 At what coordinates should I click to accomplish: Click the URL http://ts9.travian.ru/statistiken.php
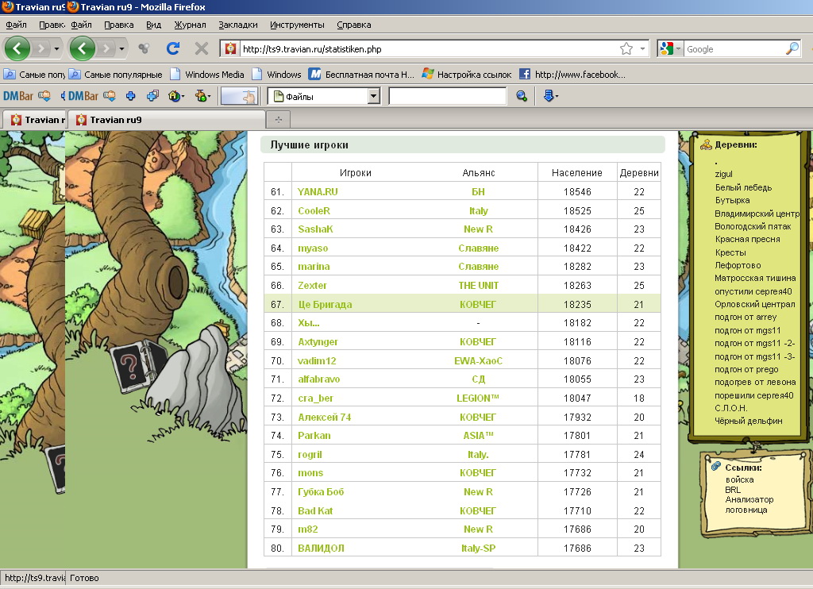(x=312, y=49)
